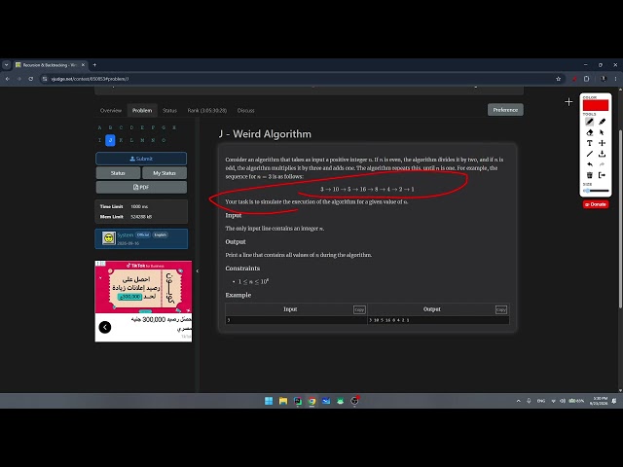Go to problem G
This screenshot has width=623, height=467.
[164, 127]
